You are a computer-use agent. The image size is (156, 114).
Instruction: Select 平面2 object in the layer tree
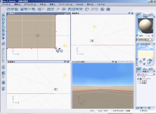click(144, 83)
